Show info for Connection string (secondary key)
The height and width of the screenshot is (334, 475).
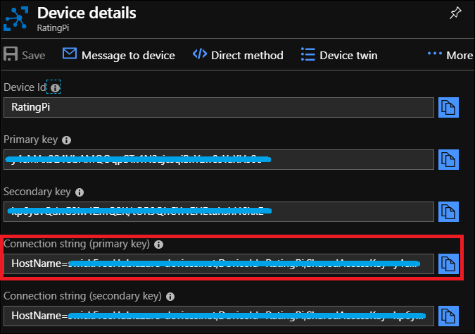(x=172, y=296)
